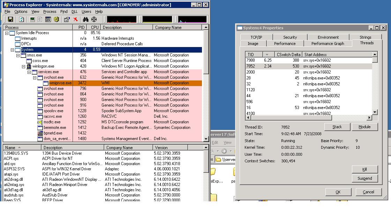Viewport: 391px width, 209px height.
Task: Click Cancel in System:4 Properties
Action: 368,192
